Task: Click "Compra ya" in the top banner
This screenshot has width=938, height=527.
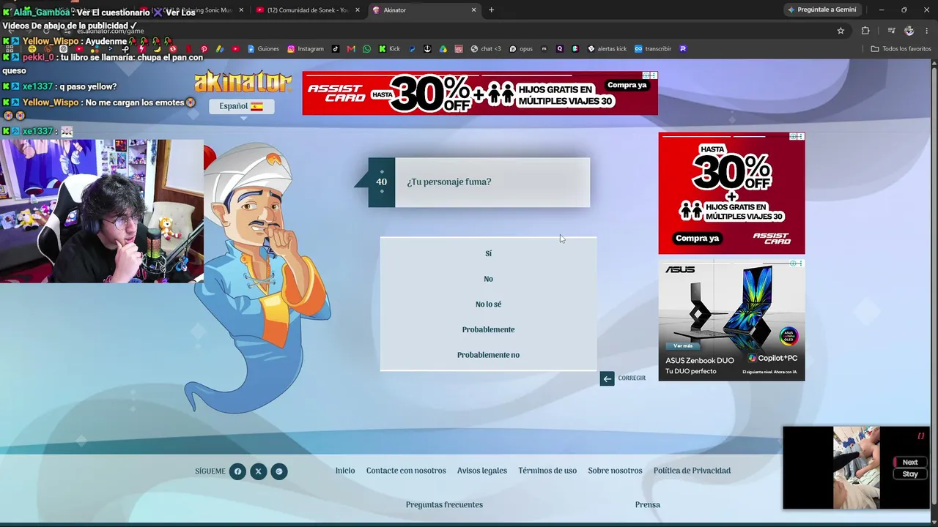Action: coord(627,85)
